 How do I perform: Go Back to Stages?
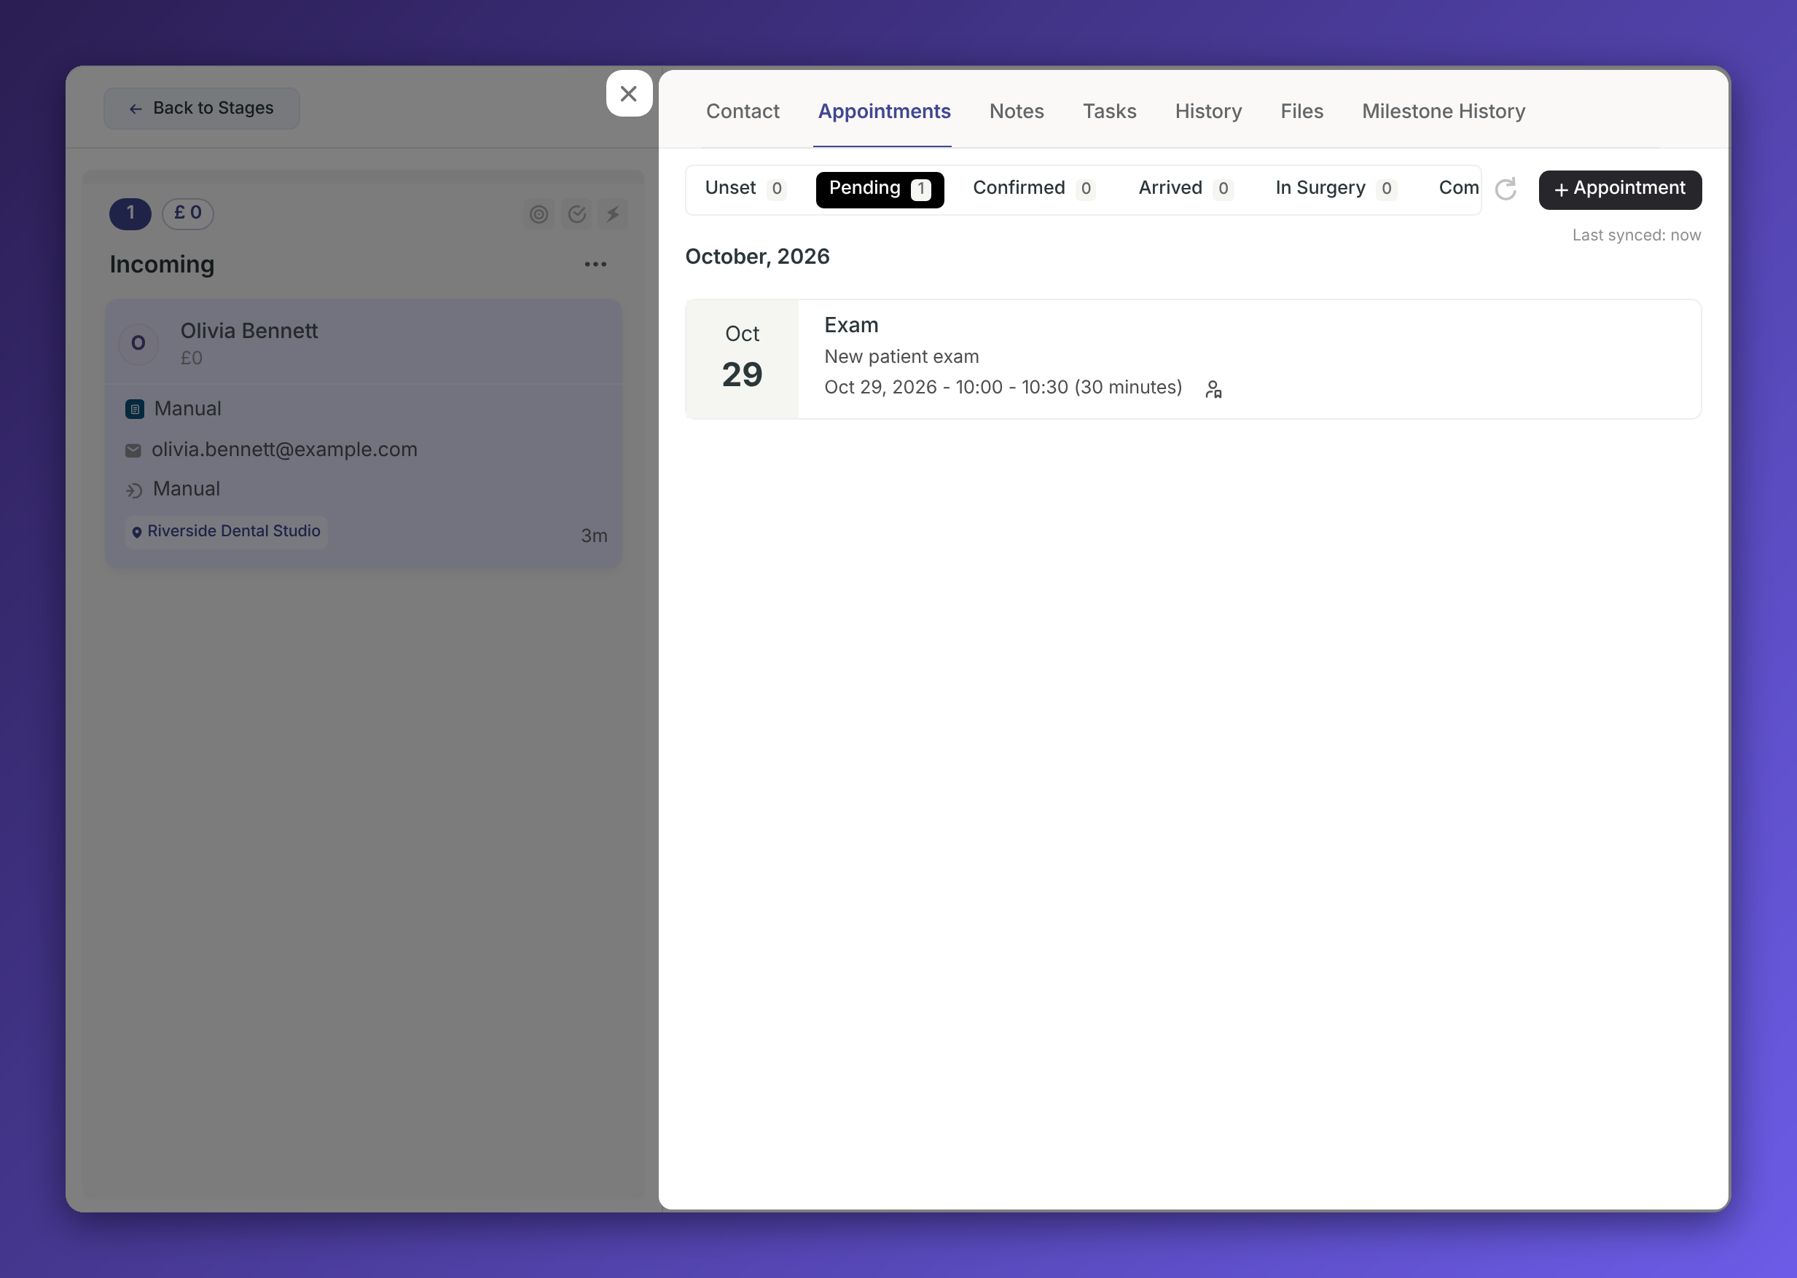[202, 109]
